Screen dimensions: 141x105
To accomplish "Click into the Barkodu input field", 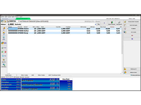I will tap(58, 24).
